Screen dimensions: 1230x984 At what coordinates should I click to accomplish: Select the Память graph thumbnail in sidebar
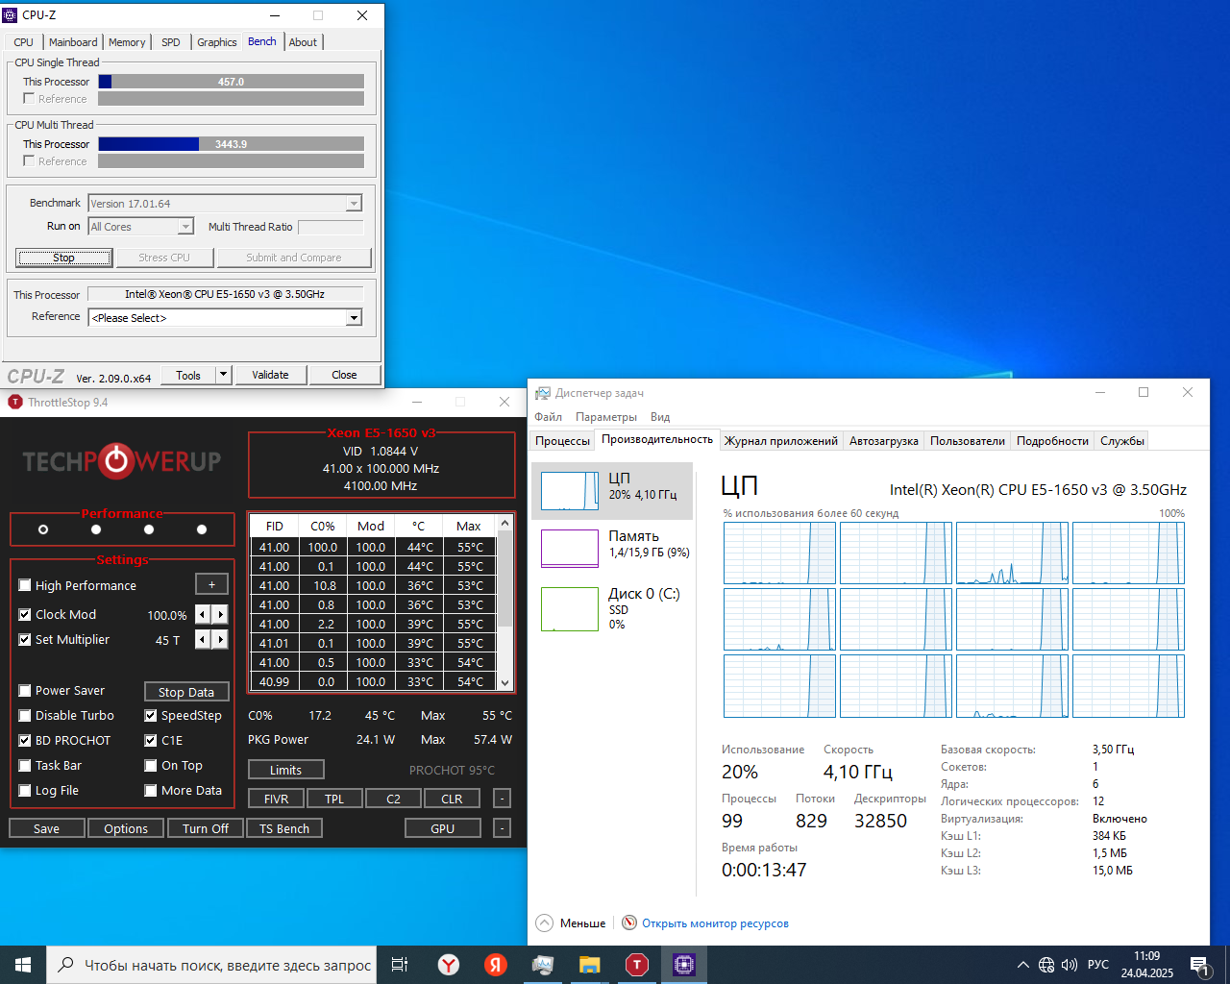pyautogui.click(x=570, y=549)
